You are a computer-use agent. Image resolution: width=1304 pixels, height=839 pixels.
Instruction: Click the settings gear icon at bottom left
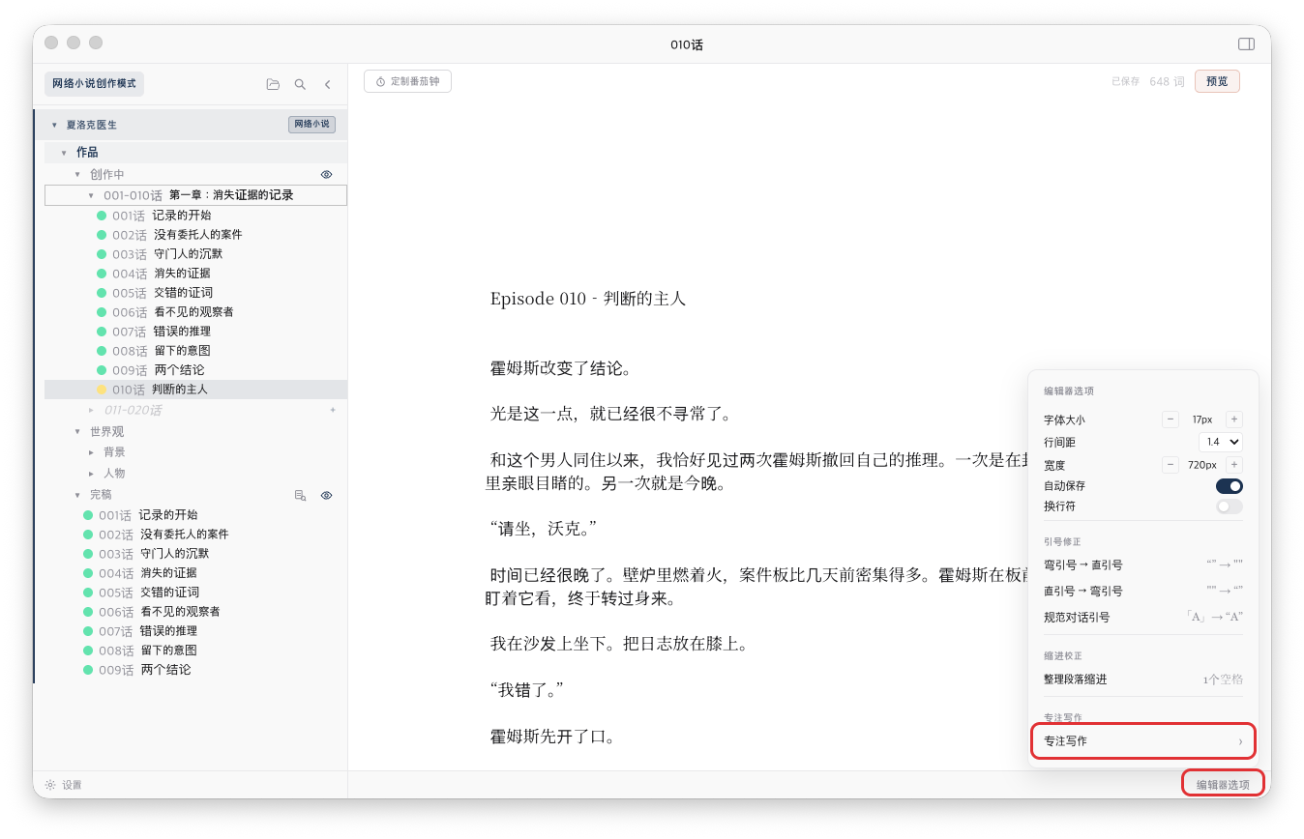(x=50, y=785)
